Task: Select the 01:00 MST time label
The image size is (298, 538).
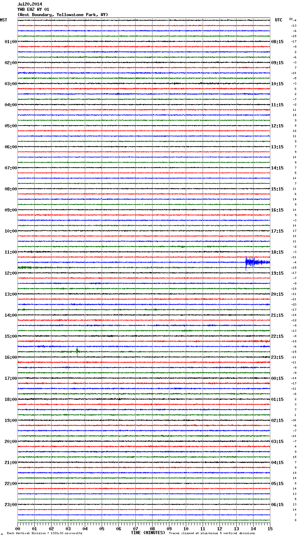Action: (11, 42)
